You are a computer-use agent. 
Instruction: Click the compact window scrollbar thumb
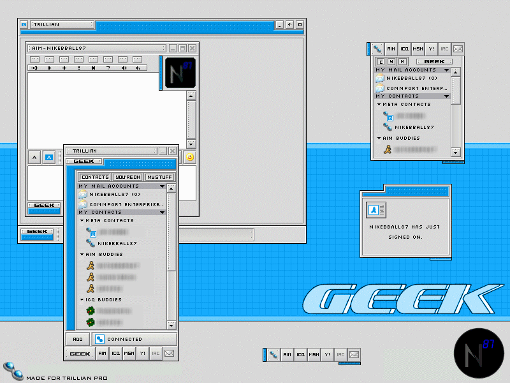tap(456, 91)
